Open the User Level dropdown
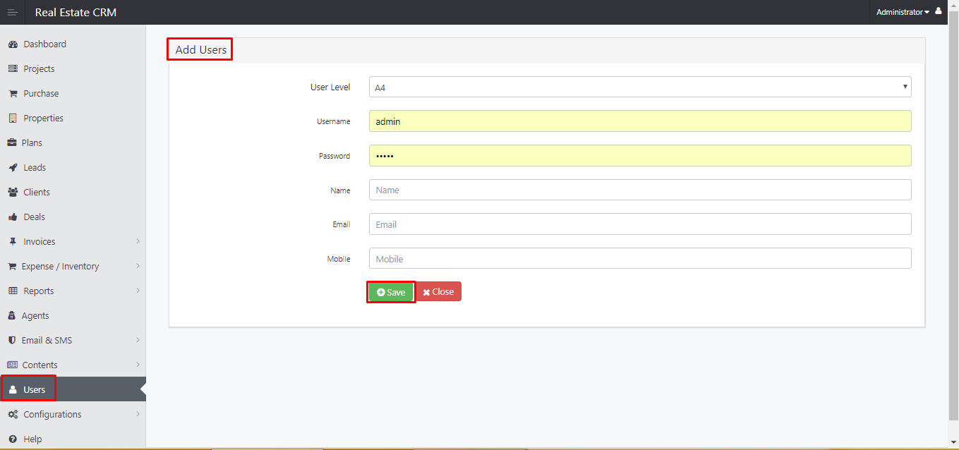 point(640,87)
